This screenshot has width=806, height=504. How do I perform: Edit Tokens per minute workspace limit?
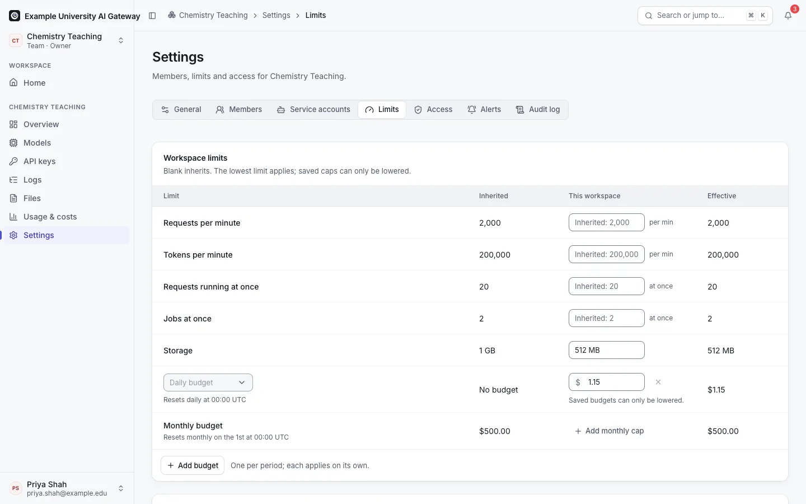[x=607, y=254]
